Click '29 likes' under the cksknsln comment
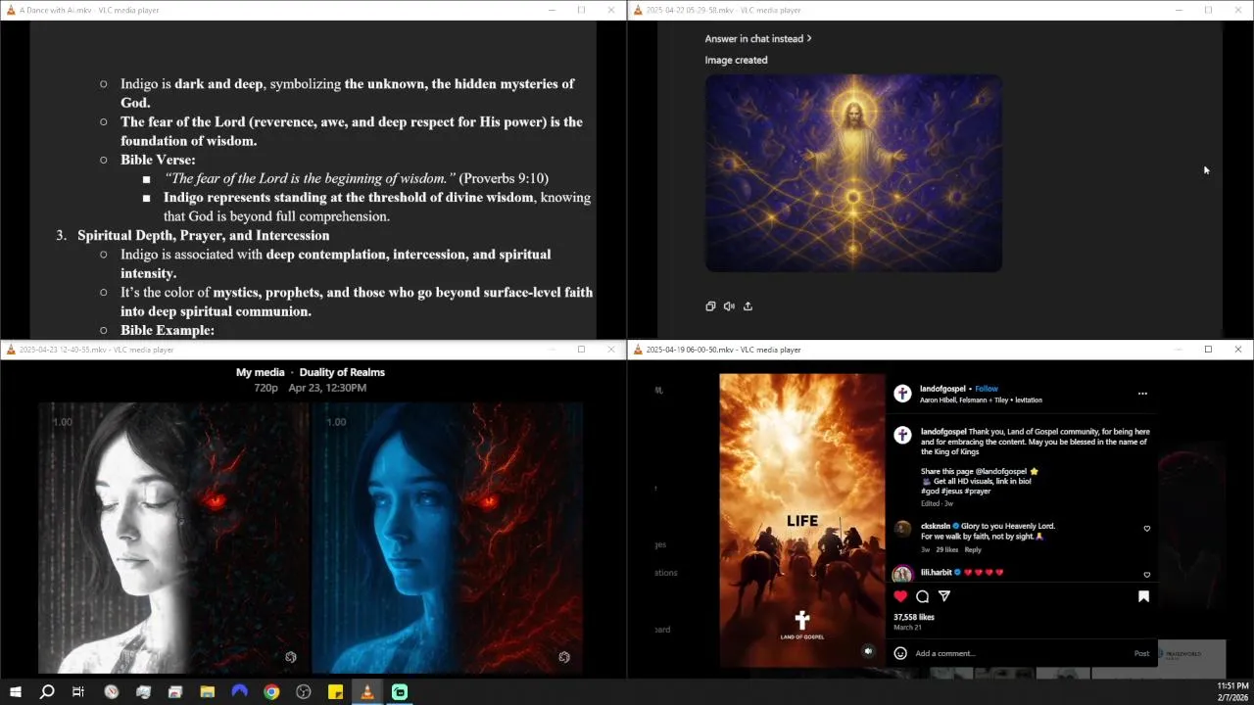Image resolution: width=1254 pixels, height=705 pixels. coord(946,549)
